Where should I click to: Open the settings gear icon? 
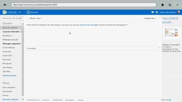[x=157, y=12]
